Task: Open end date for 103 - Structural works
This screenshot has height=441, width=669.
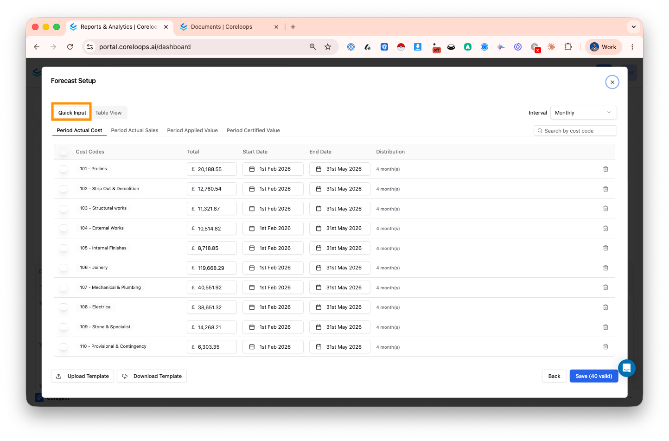Action: [339, 209]
